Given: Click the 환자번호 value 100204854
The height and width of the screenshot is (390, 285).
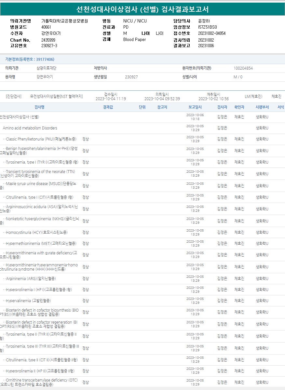Looking at the screenshot, I should pyautogui.click(x=243, y=68).
